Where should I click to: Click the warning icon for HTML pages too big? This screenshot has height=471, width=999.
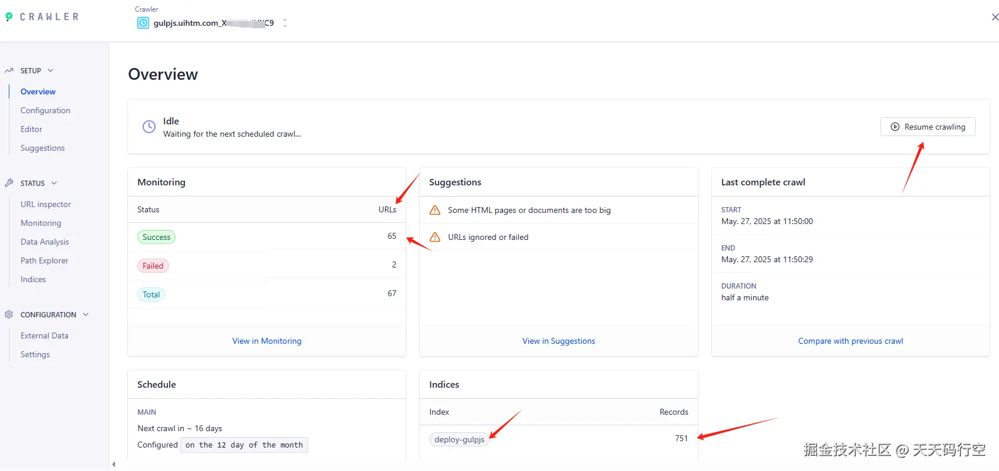[435, 210]
